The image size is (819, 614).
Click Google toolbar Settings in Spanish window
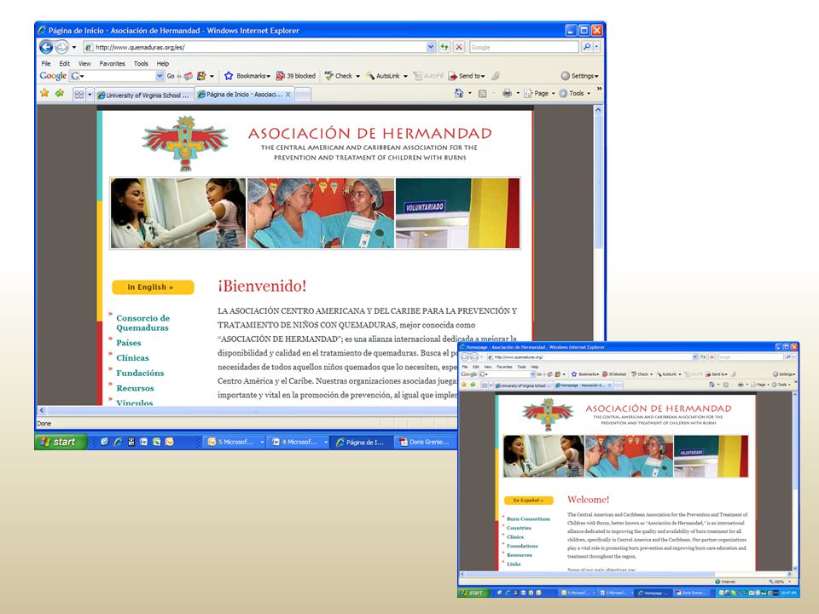pyautogui.click(x=579, y=76)
